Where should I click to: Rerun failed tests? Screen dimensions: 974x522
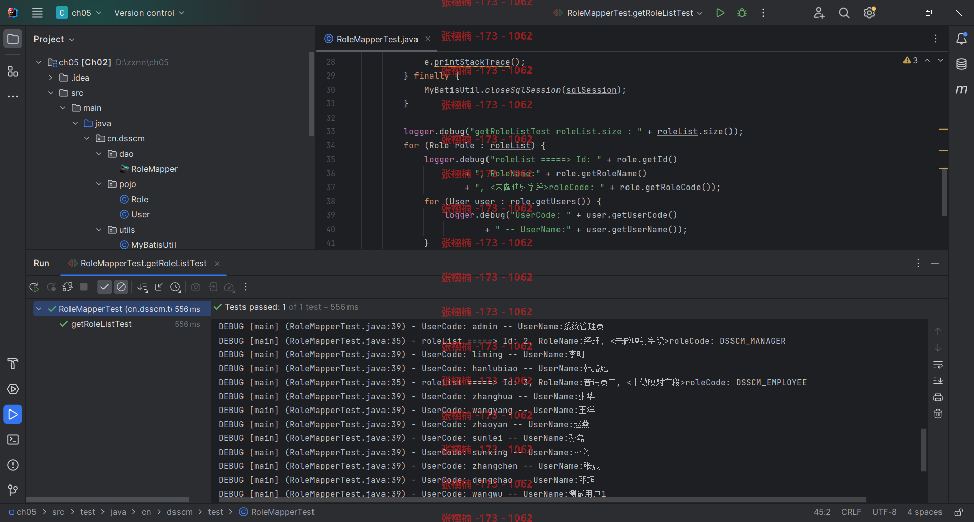pos(51,287)
